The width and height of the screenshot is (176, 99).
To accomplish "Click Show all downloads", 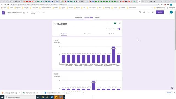I will click(x=169, y=93).
